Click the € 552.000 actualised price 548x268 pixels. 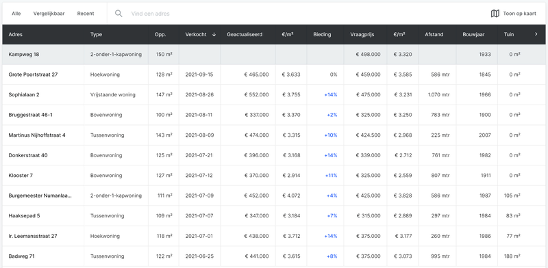[x=256, y=94]
